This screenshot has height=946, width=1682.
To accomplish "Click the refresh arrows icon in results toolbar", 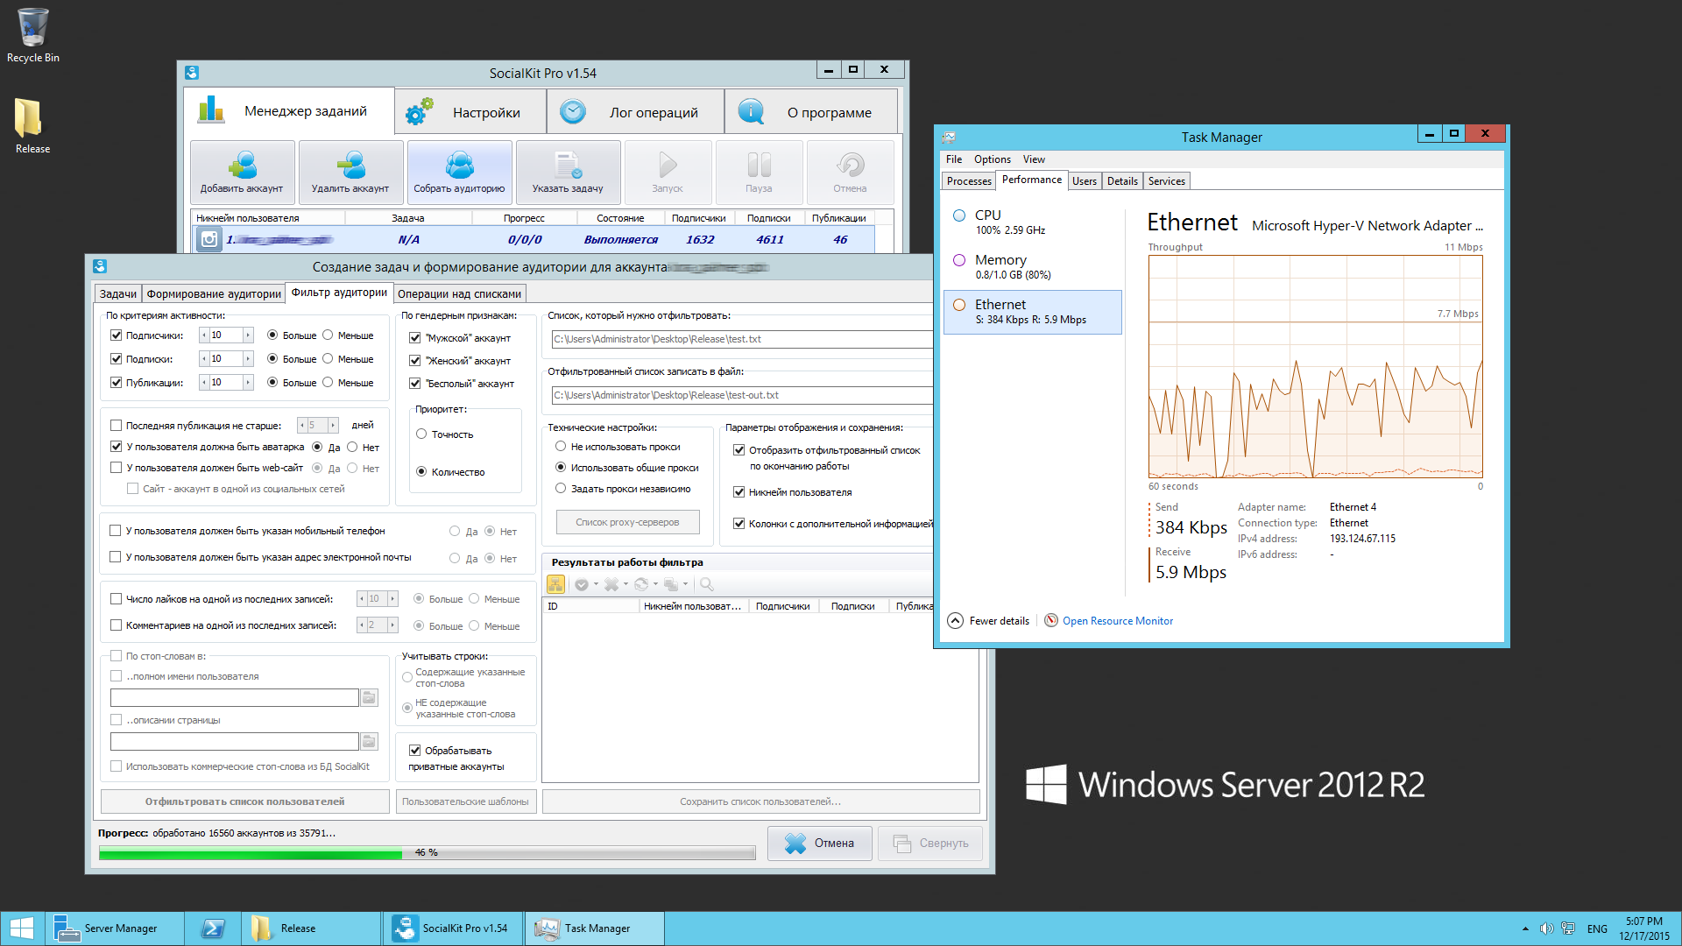I will pyautogui.click(x=640, y=584).
